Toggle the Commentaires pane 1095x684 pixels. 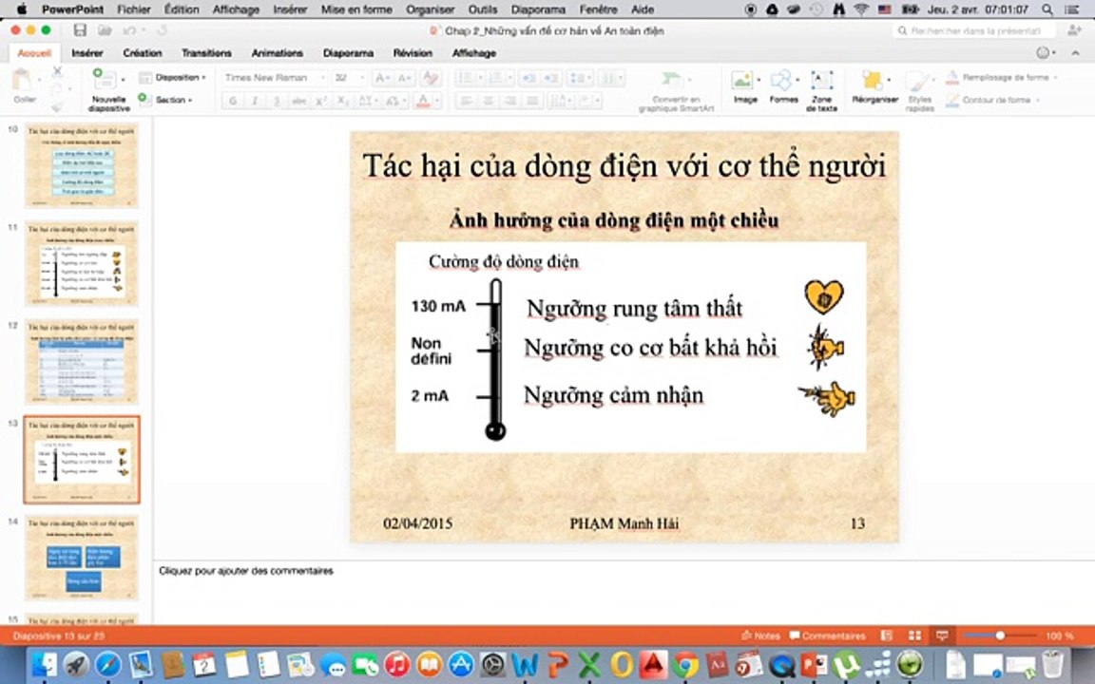827,636
